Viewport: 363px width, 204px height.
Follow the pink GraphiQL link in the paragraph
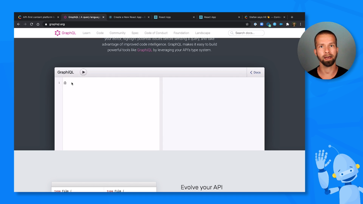[145, 50]
